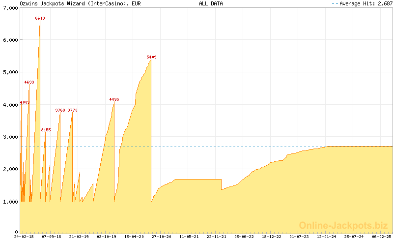The width and height of the screenshot is (393, 241).
Task: Click the 22-11-21 date label
Action: pos(216,237)
